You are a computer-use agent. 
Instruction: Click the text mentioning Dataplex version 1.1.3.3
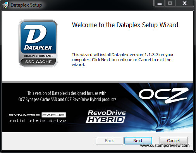123,60
